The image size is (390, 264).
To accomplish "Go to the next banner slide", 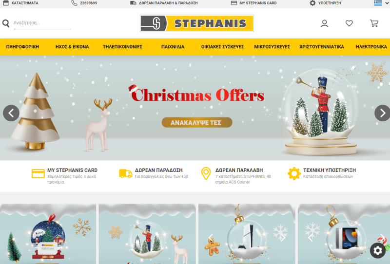I will 383,113.
